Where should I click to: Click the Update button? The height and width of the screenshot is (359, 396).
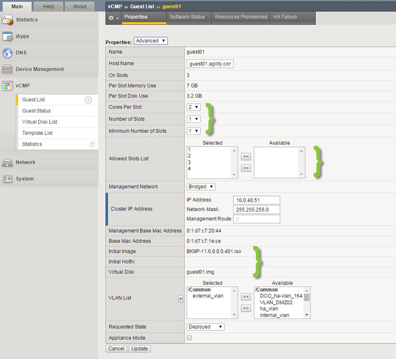(140, 349)
